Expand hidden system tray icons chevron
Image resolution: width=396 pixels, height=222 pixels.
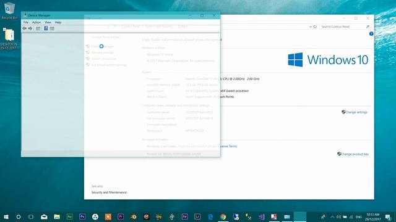332,216
